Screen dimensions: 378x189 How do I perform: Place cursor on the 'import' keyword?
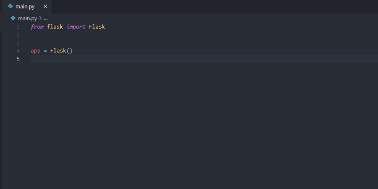click(76, 27)
